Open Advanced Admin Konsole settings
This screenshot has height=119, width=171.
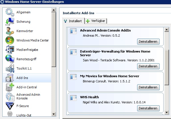pos(27,97)
